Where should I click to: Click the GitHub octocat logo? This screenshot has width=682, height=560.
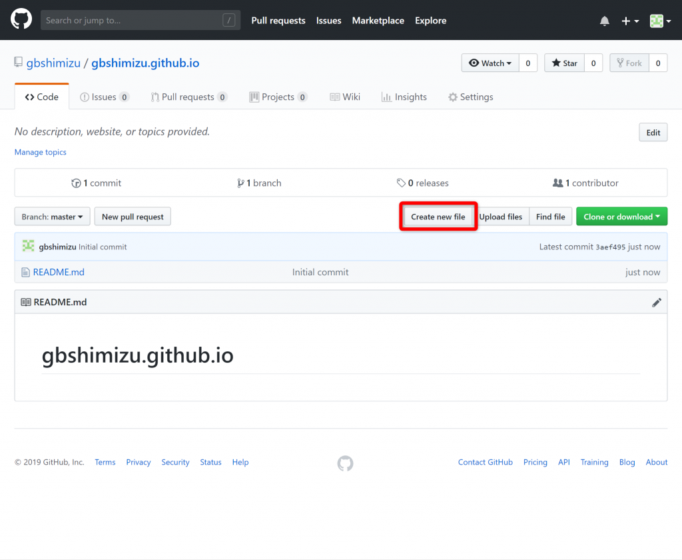click(21, 18)
